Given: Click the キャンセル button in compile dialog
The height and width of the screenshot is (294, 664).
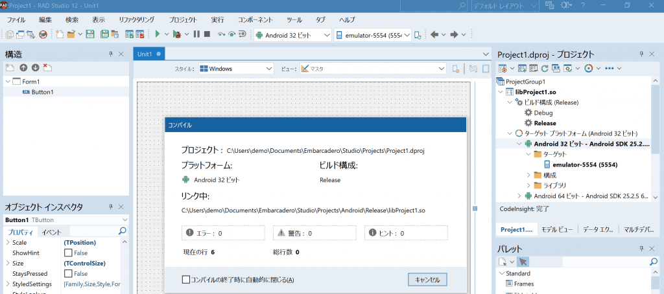Looking at the screenshot, I should [428, 280].
